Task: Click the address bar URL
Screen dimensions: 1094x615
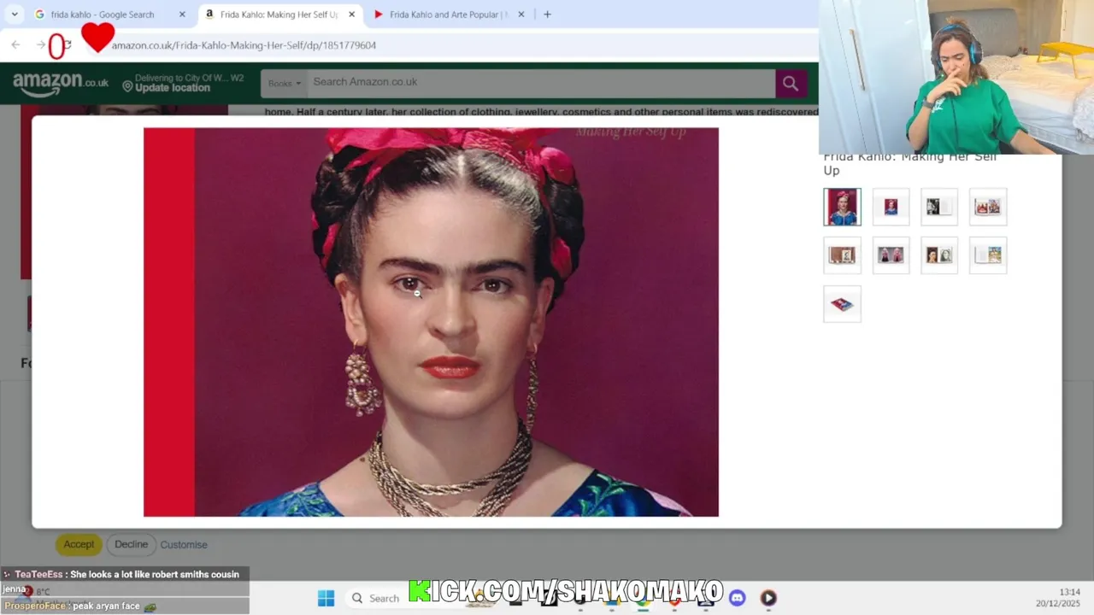Action: click(244, 45)
